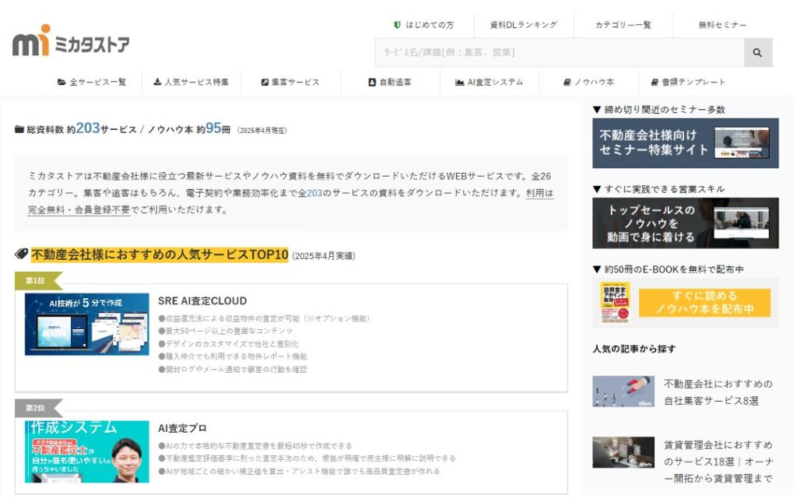
Task: Open カテゴリー一覧 page
Action: coord(623,25)
